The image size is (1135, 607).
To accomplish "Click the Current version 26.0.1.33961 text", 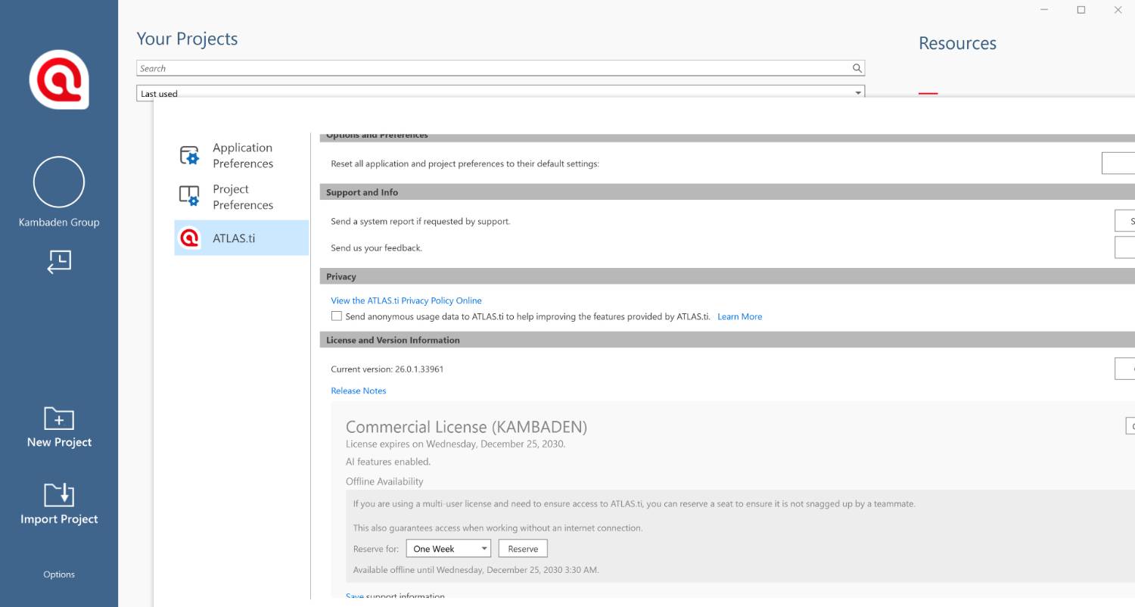I will tap(387, 369).
